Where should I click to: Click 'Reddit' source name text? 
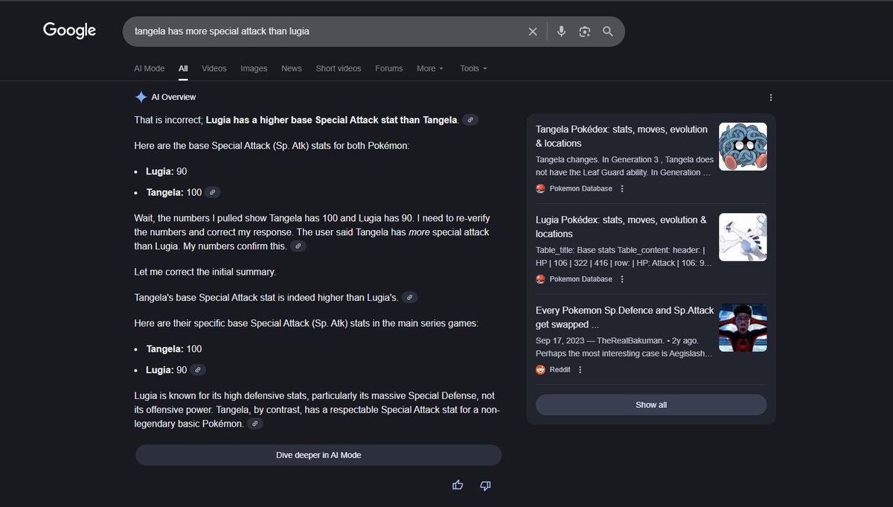560,370
